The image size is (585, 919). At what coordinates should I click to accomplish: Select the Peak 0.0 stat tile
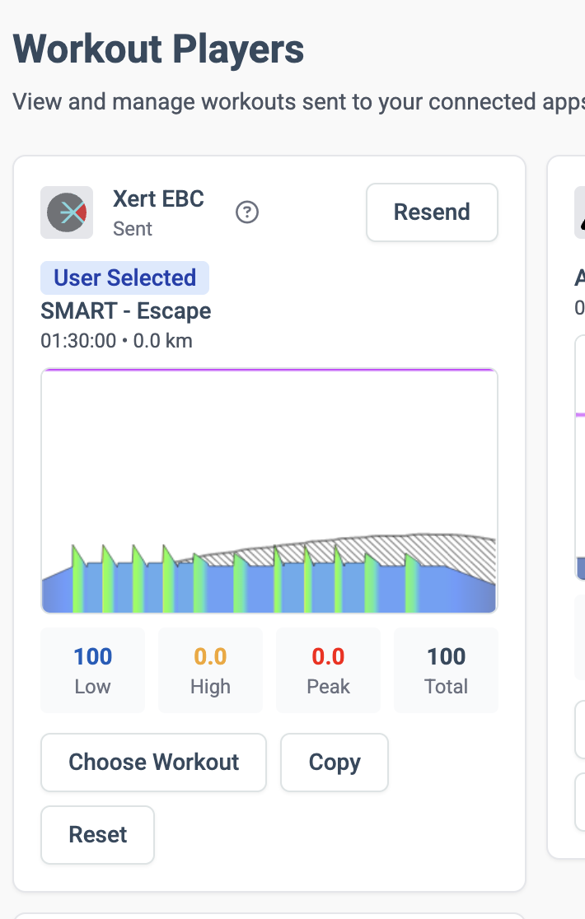coord(328,670)
